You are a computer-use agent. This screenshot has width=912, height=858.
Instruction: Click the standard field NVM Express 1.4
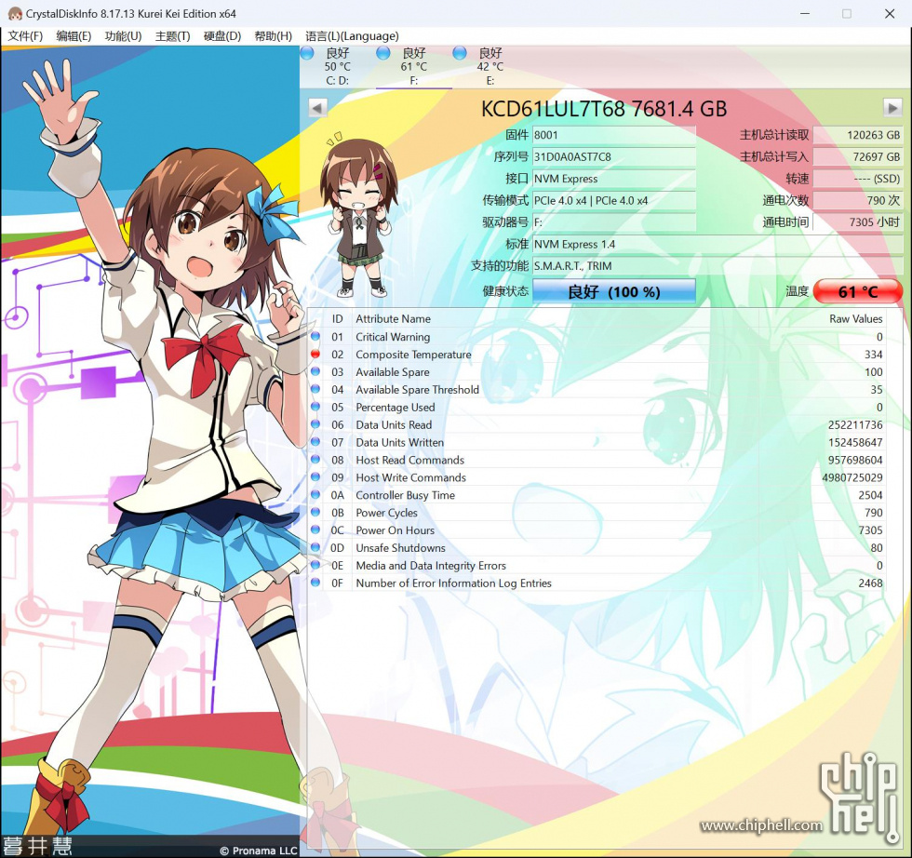point(718,244)
